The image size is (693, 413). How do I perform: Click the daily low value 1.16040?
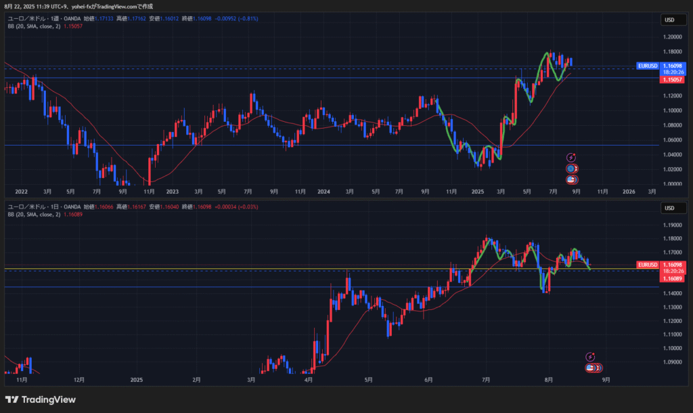[x=169, y=207]
